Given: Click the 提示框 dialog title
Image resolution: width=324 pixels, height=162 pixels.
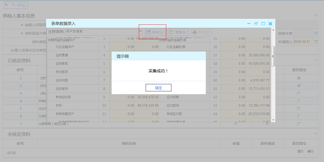Looking at the screenshot, I should (x=123, y=56).
